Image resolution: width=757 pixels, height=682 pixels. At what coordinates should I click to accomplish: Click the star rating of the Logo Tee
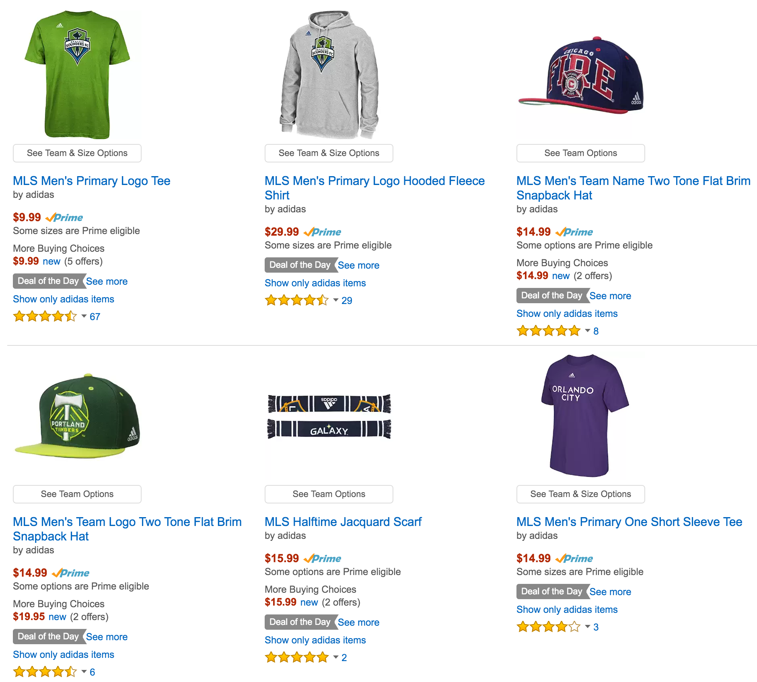tap(45, 316)
